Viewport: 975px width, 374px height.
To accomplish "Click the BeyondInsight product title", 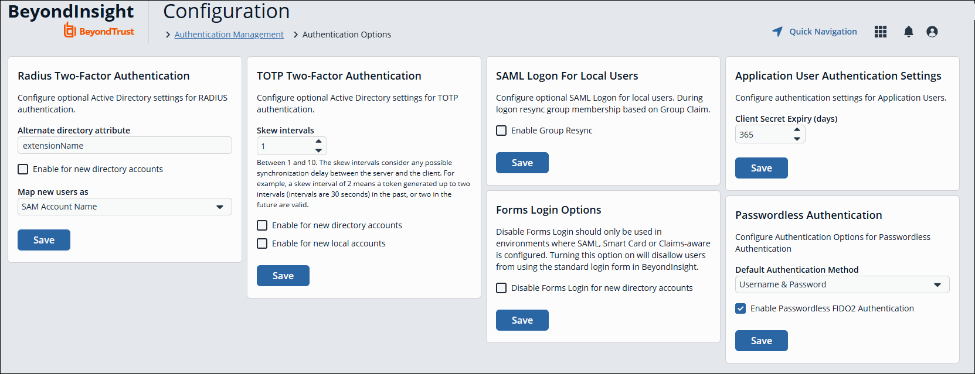I will tap(71, 11).
